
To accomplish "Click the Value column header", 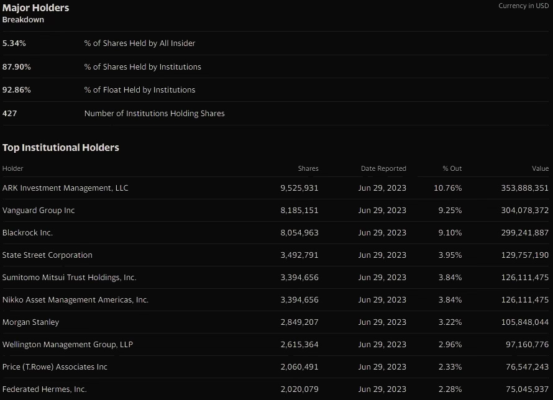I will tap(541, 168).
